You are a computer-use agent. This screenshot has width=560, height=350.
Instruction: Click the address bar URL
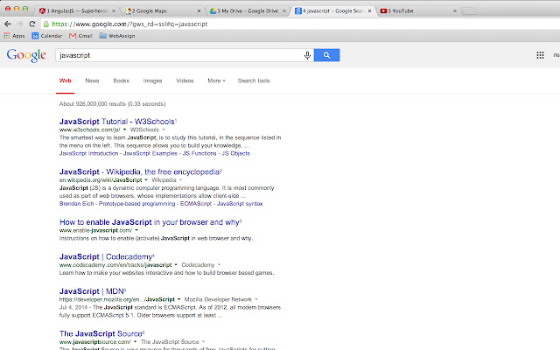(x=129, y=24)
